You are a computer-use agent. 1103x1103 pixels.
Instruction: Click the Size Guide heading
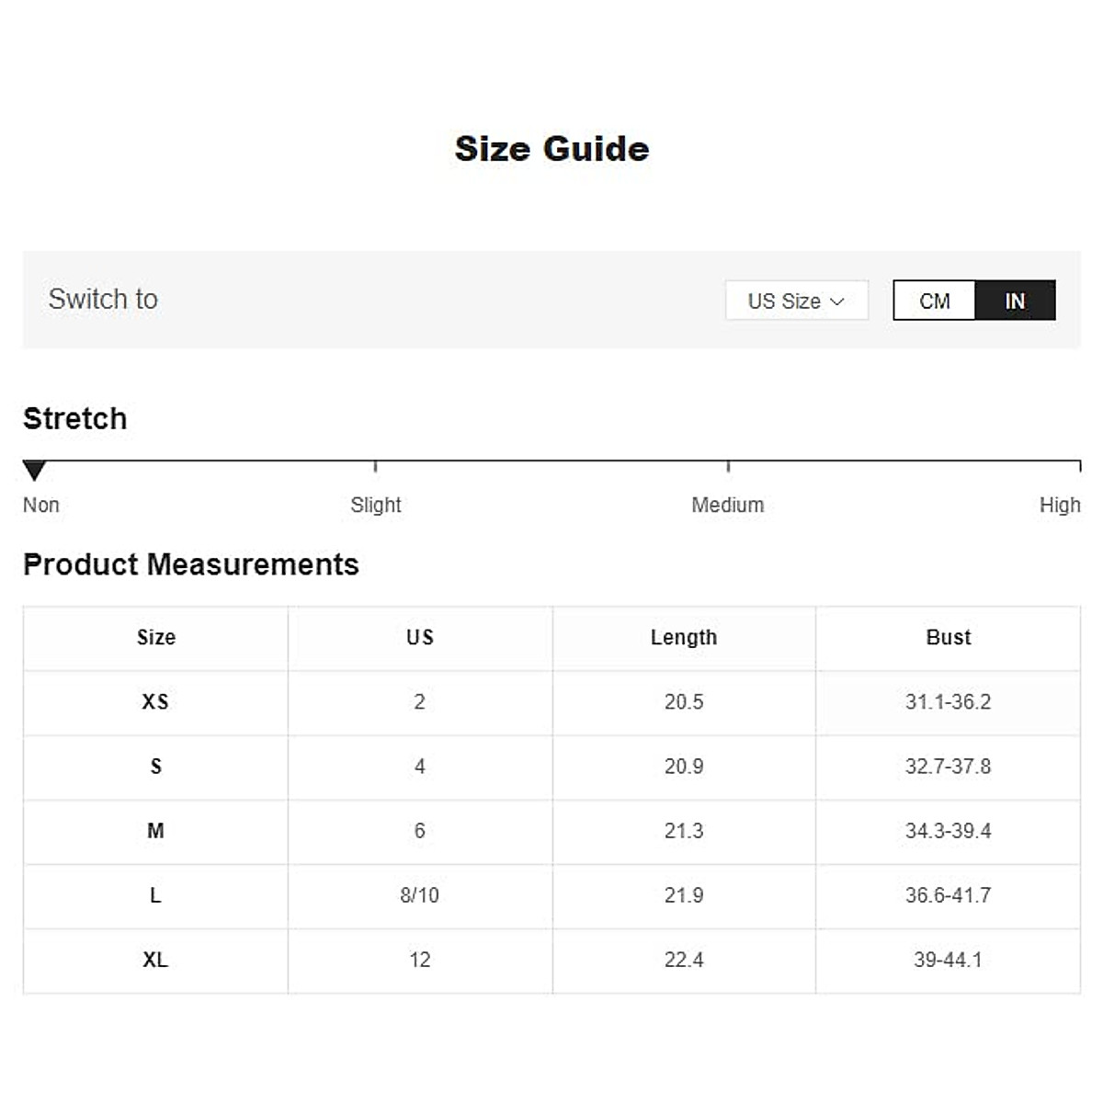551,149
